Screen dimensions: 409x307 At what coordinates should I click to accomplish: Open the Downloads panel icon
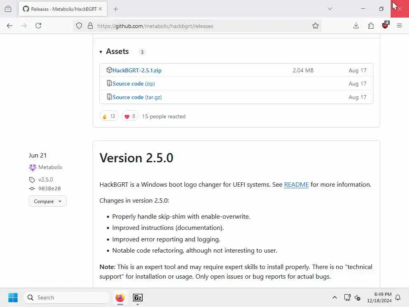[356, 26]
